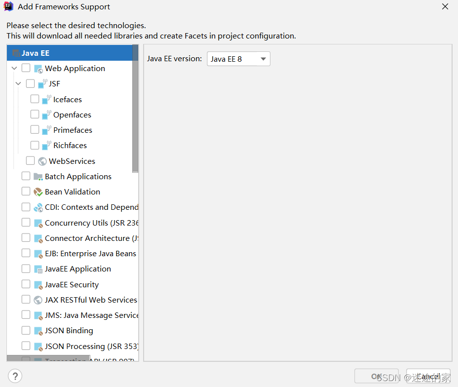The height and width of the screenshot is (387, 458).
Task: Select the Batch Applications label
Action: 78,176
